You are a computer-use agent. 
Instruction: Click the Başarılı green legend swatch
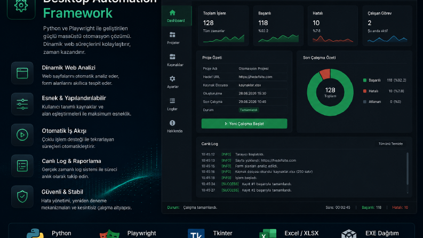coord(365,80)
